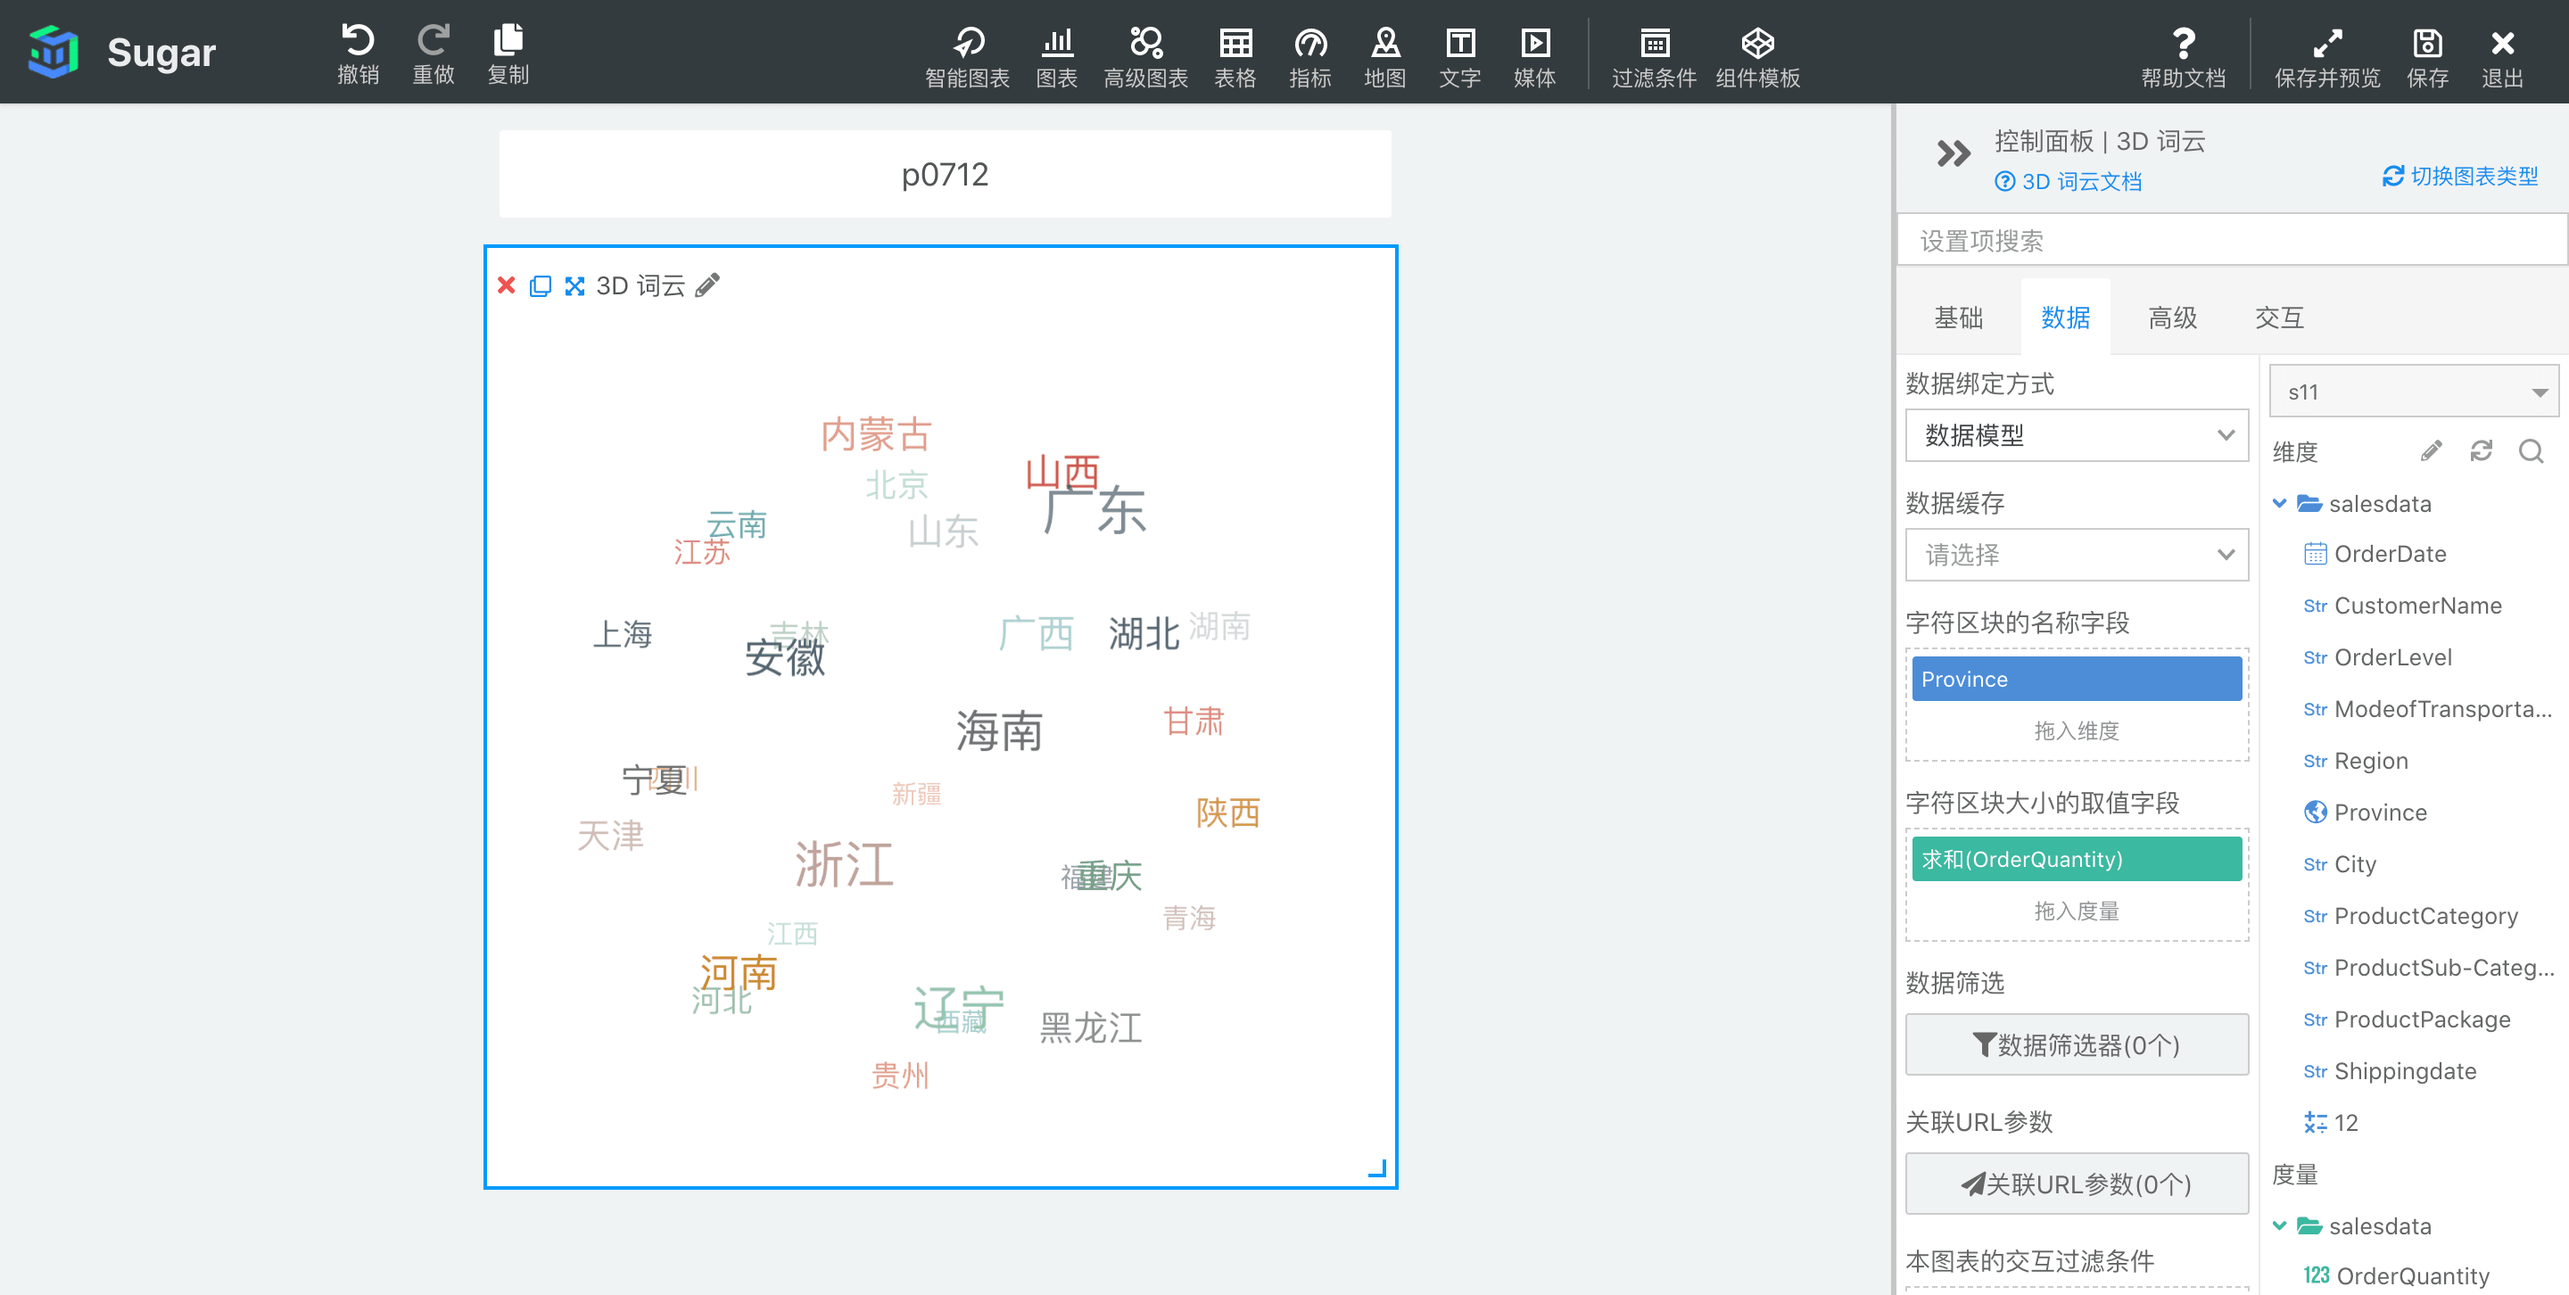
Task: Select the ModeofTransporta... dimension
Action: [x=2442, y=710]
